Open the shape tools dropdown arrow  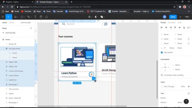(24, 17)
